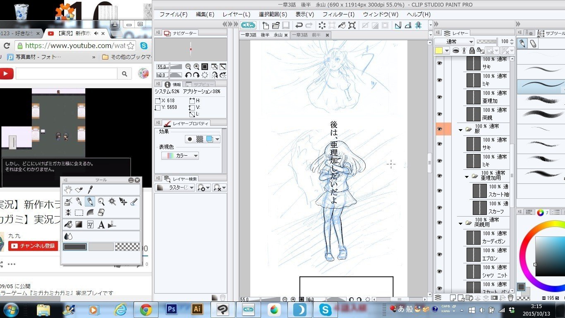Select the Eraser tool in tool palette
This screenshot has width=565, height=318.
101,212
